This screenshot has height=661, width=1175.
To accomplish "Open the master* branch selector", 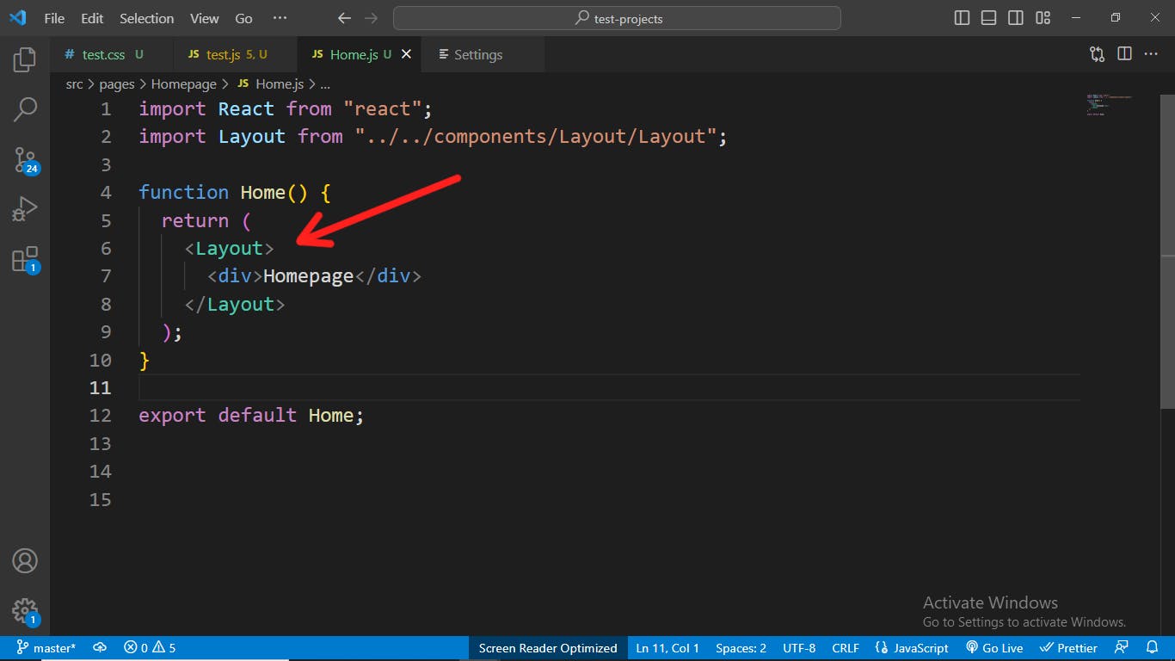I will (x=46, y=648).
